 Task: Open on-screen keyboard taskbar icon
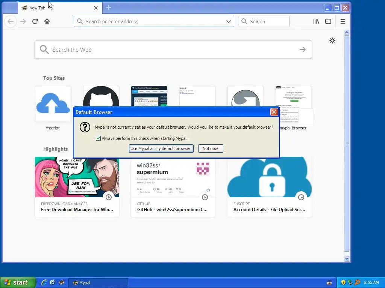coord(329,283)
